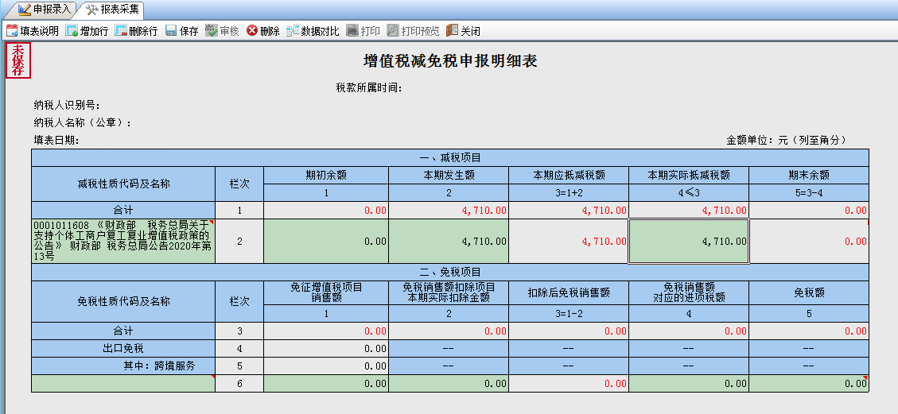The image size is (898, 414).
Task: Click the red 删除 icon
Action: click(263, 31)
